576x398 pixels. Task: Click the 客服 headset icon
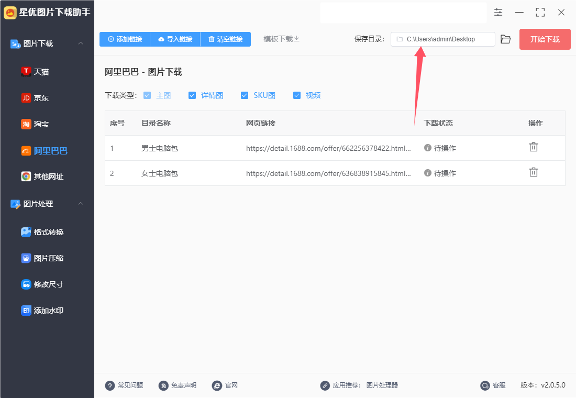(485, 385)
